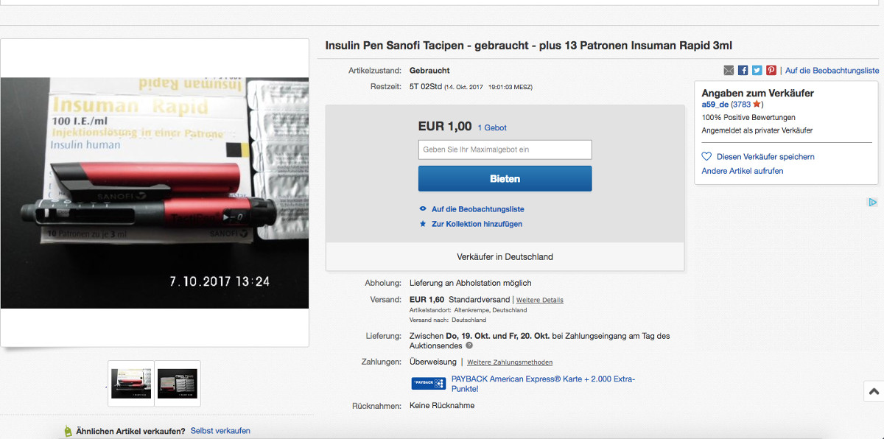The height and width of the screenshot is (439, 884).
Task: Share listing on Facebook
Action: pyautogui.click(x=743, y=70)
